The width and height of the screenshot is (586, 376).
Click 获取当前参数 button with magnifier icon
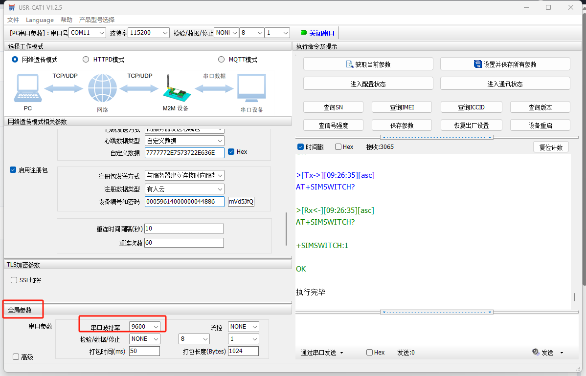coord(368,64)
